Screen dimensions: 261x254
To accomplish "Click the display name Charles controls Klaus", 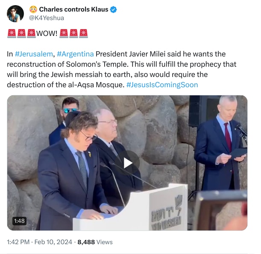I will click(x=73, y=9).
